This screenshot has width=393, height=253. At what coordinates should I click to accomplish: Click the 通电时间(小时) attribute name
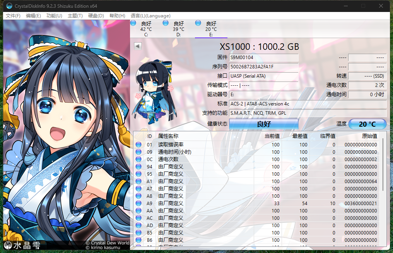pos(175,152)
